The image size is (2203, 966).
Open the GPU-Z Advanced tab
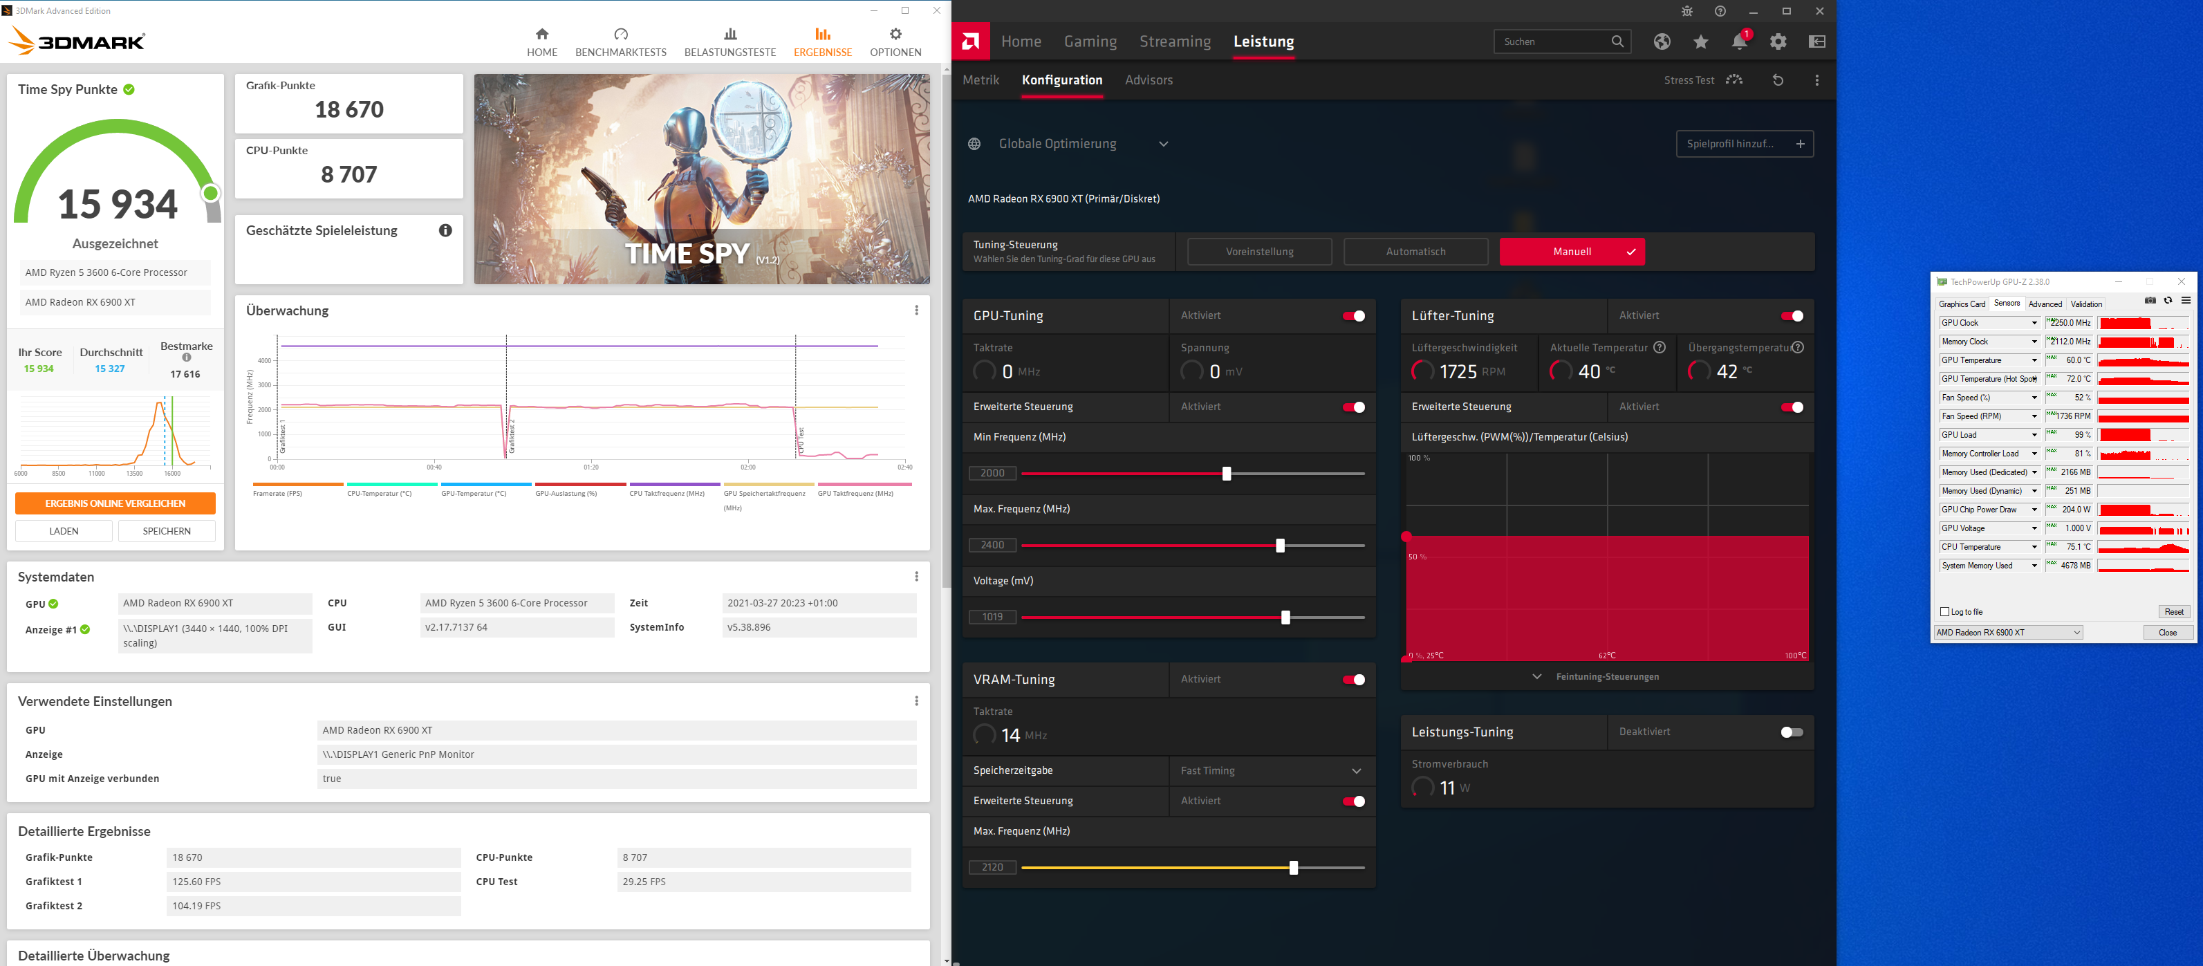(2044, 304)
